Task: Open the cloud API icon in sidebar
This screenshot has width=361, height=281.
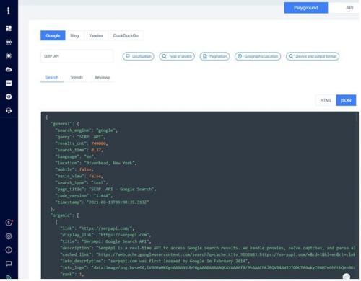Action: [9, 69]
